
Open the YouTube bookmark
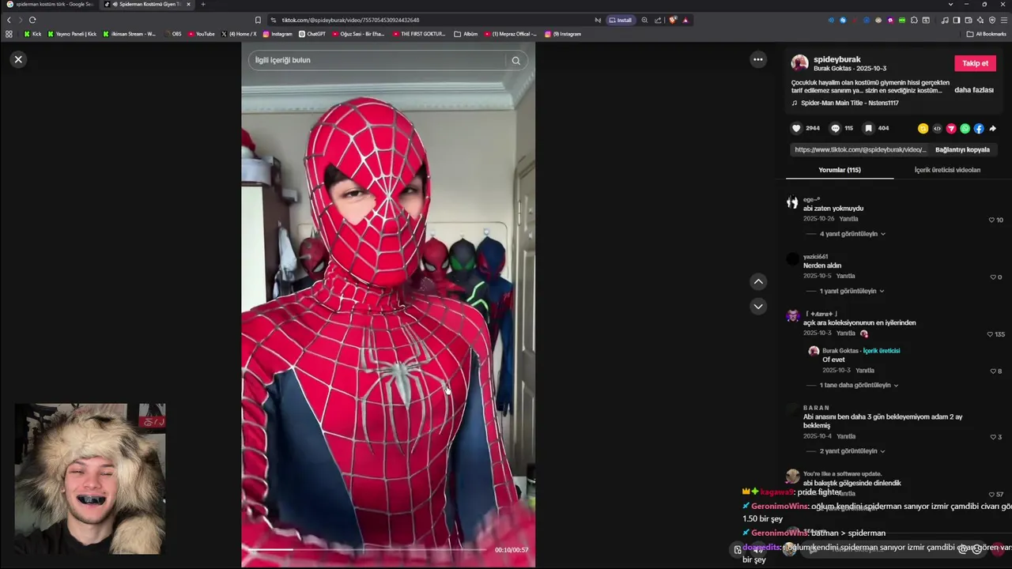[x=202, y=34]
